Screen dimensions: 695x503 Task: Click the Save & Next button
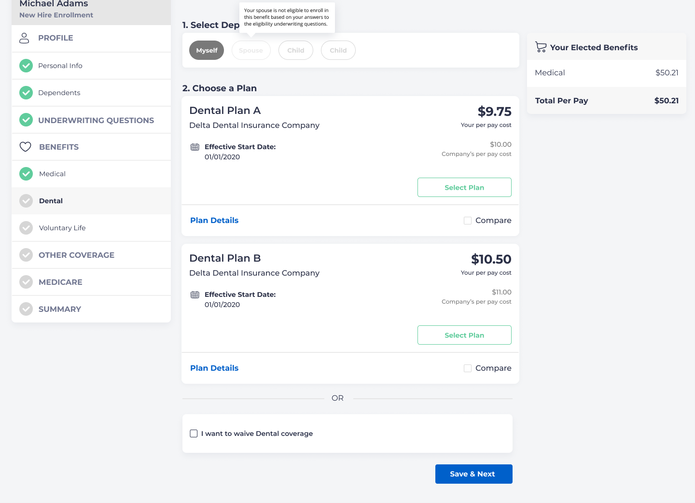(473, 474)
